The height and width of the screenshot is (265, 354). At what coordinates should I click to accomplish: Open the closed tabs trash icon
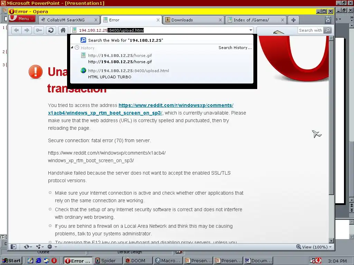(328, 20)
